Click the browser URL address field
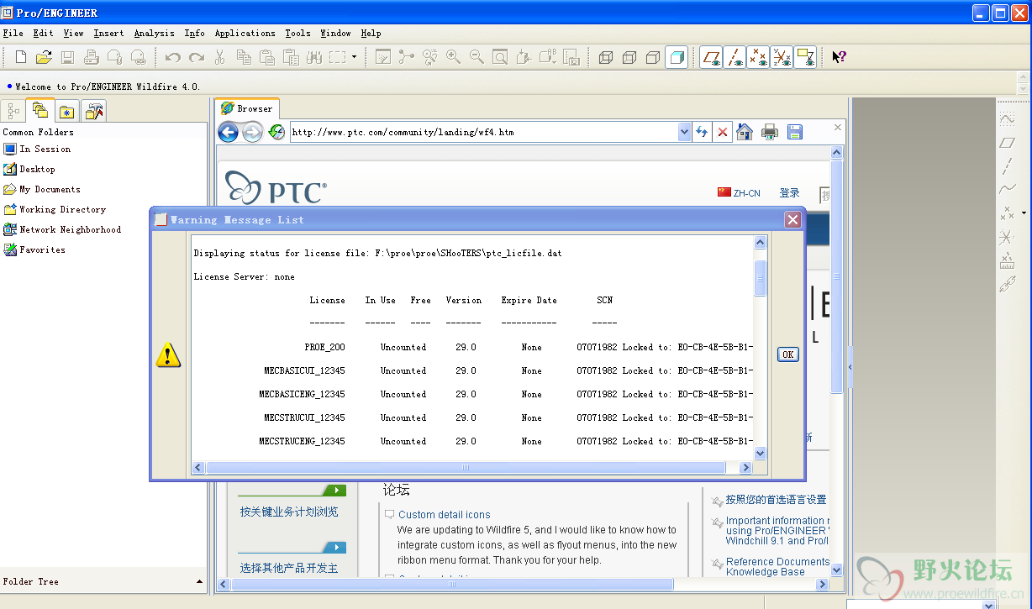1032x609 pixels. (484, 132)
